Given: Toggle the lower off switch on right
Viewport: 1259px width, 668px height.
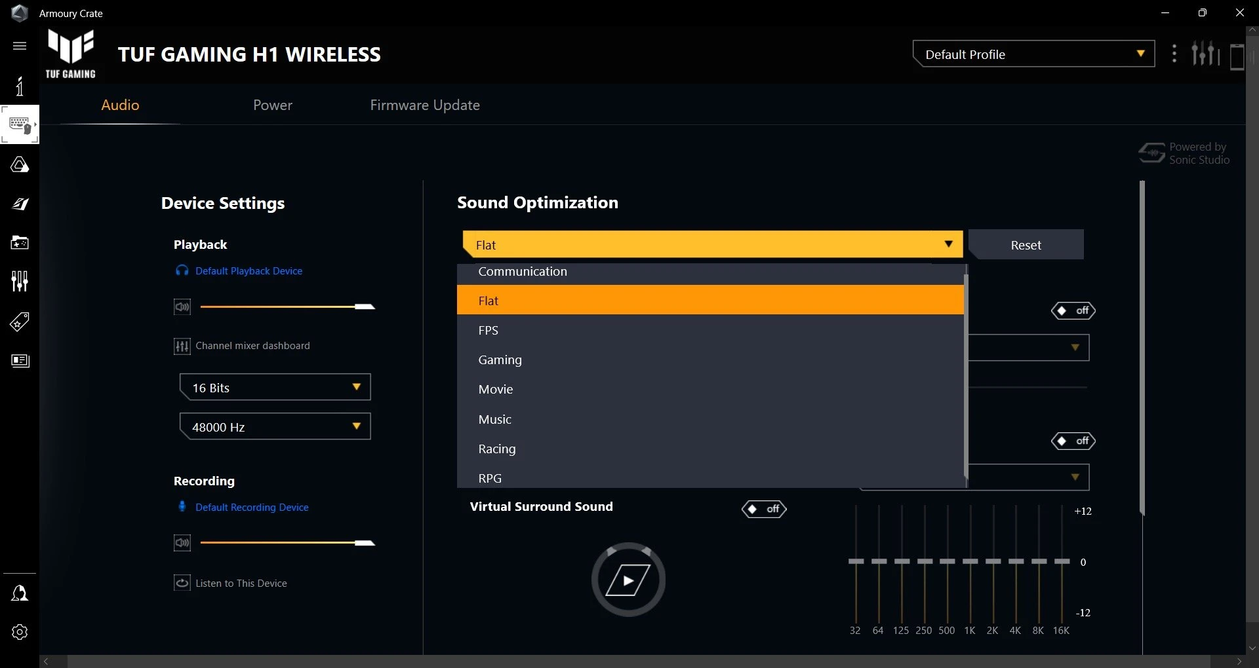Looking at the screenshot, I should coord(1073,441).
